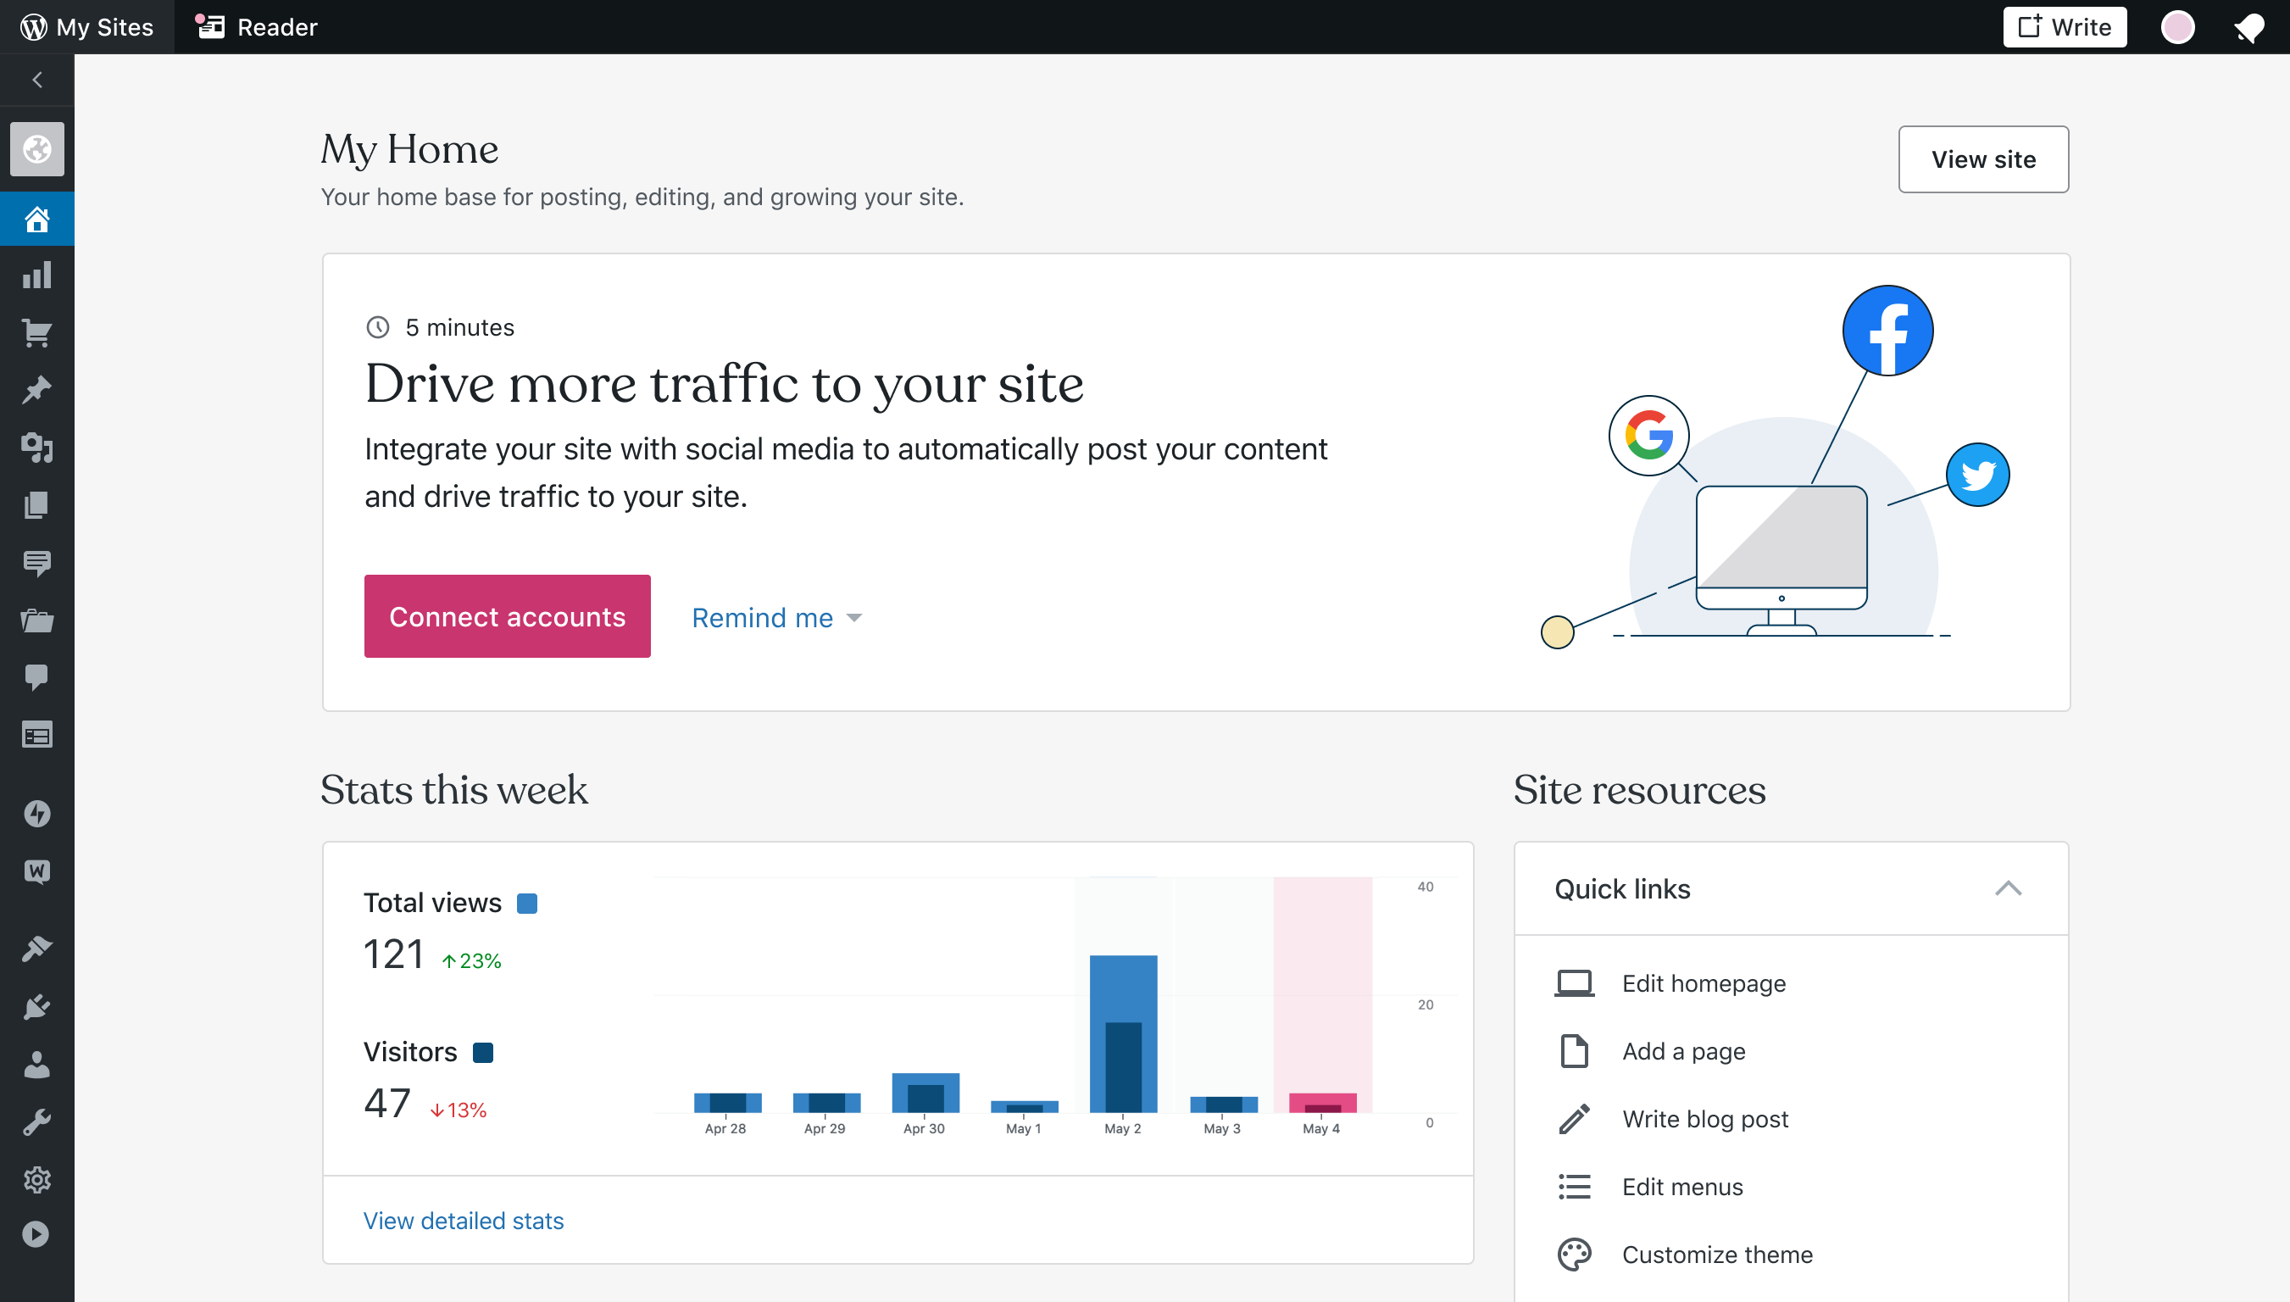Click the Connect accounts button
This screenshot has width=2290, height=1302.
pos(507,616)
